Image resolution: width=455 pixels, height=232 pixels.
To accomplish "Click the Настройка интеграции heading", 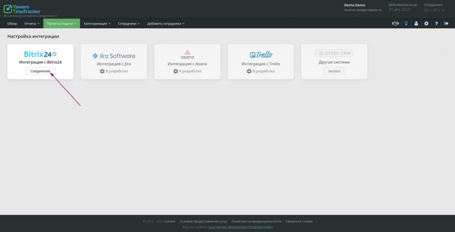I will tap(33, 36).
